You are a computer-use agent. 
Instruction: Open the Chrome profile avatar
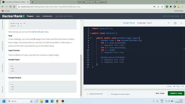pos(179,7)
